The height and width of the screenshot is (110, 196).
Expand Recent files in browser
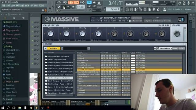10,22
